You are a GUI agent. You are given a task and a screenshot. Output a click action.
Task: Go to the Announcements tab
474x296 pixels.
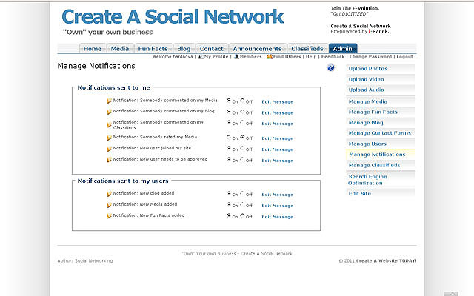[x=257, y=49]
